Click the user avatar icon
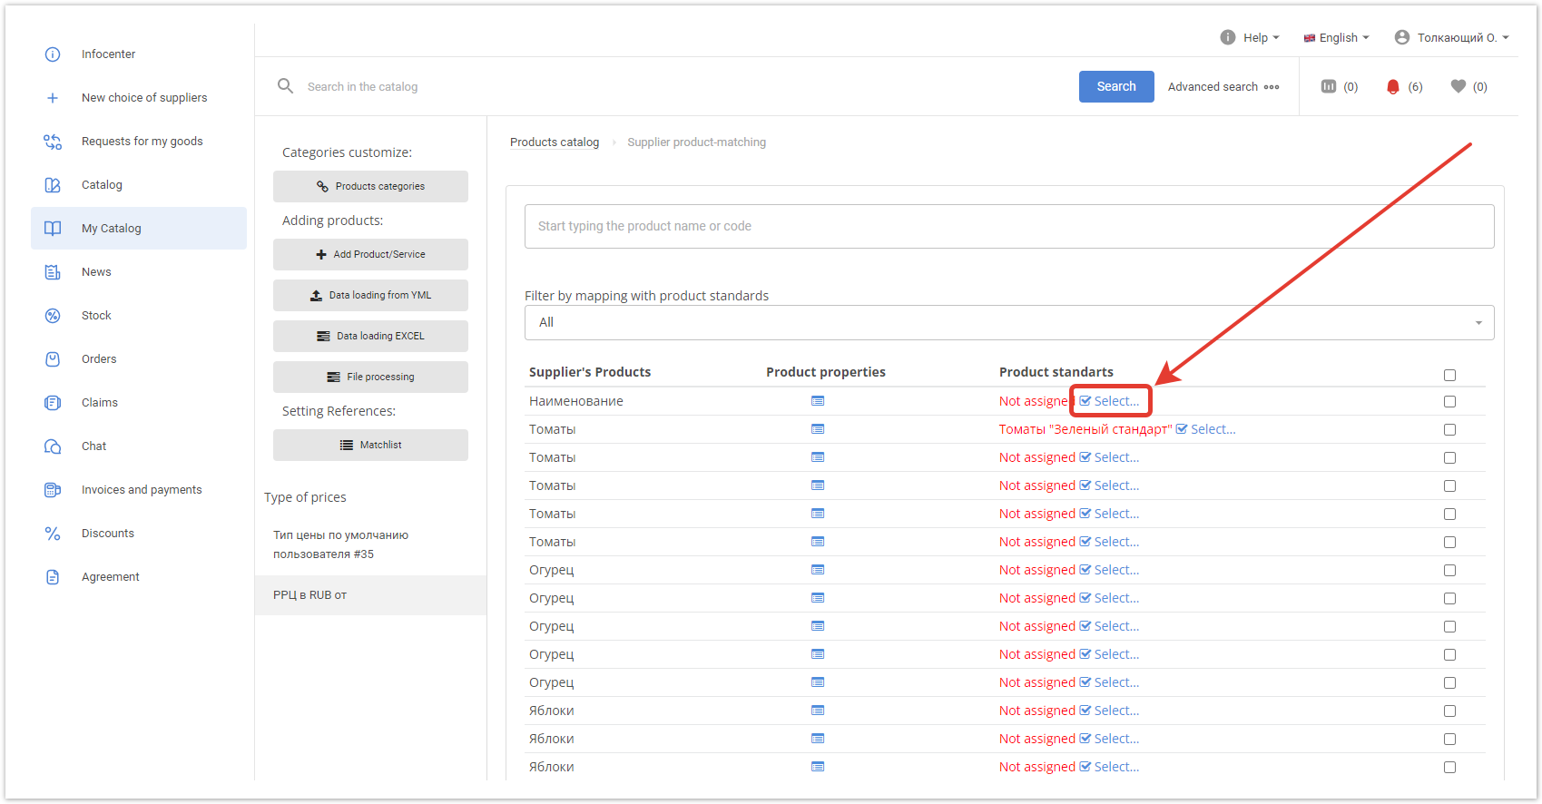1542x804 pixels. click(1402, 37)
